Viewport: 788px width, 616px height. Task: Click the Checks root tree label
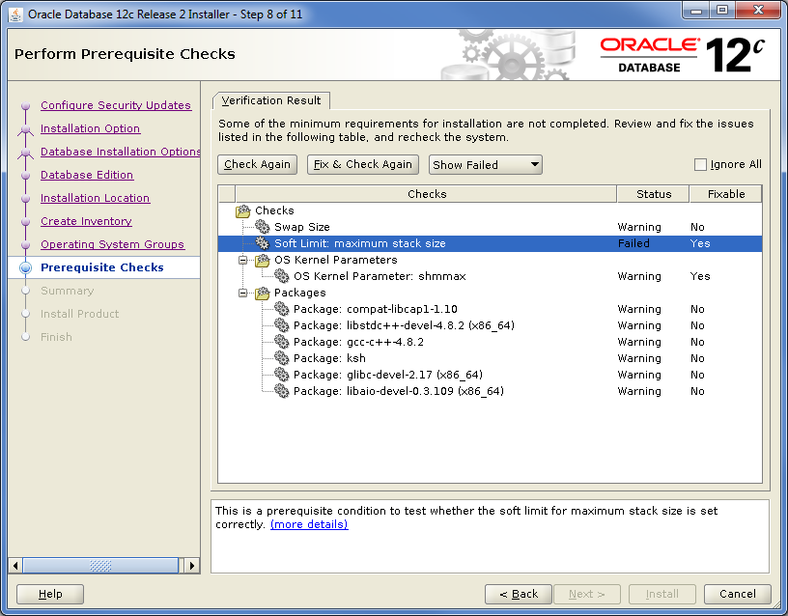pos(274,210)
